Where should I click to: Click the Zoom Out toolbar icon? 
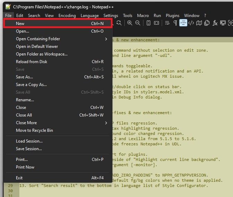pyautogui.click(x=138, y=23)
